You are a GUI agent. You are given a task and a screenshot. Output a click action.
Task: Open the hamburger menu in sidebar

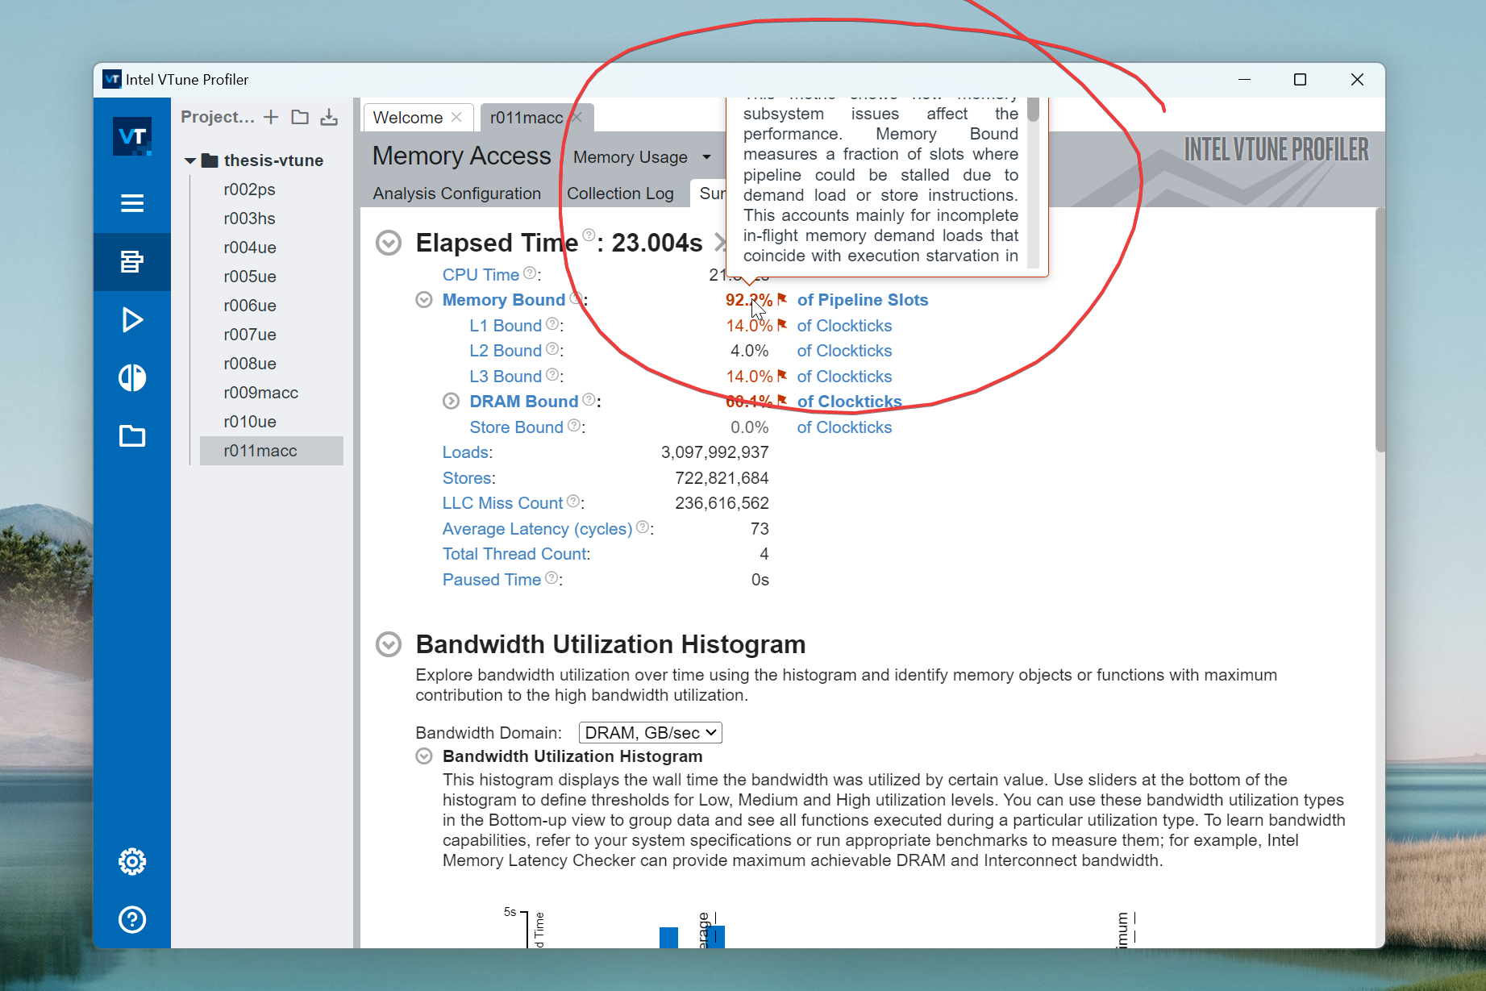(x=132, y=203)
